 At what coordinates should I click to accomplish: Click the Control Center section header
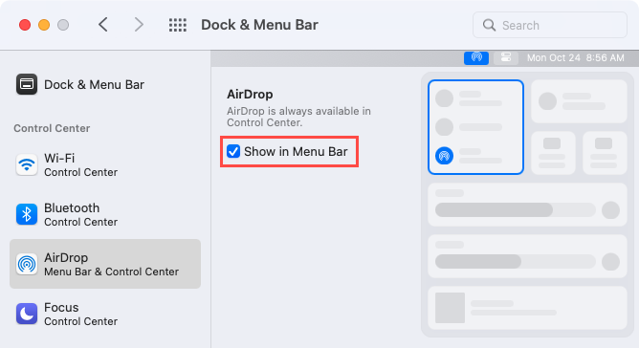pos(52,128)
